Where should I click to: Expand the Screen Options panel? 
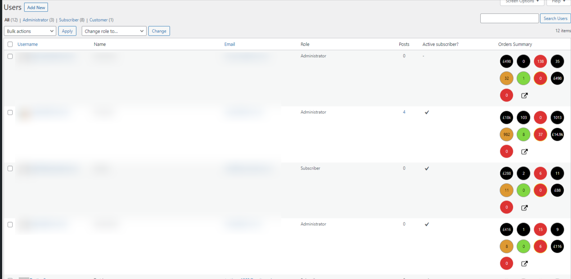click(522, 2)
